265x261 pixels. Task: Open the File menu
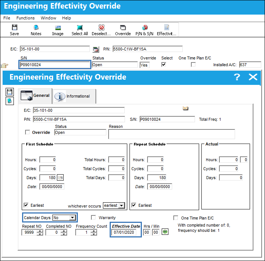(x=7, y=18)
